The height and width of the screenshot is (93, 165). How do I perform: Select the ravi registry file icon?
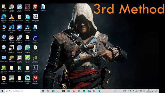(35, 28)
